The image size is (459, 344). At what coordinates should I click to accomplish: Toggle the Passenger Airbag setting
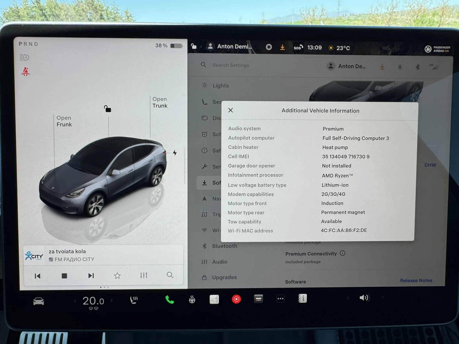tap(437, 49)
